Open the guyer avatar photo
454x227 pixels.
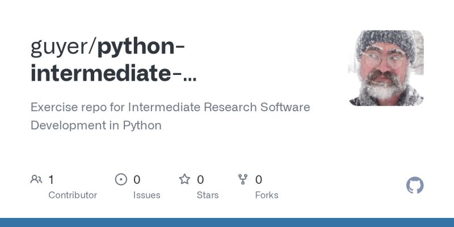(x=386, y=68)
